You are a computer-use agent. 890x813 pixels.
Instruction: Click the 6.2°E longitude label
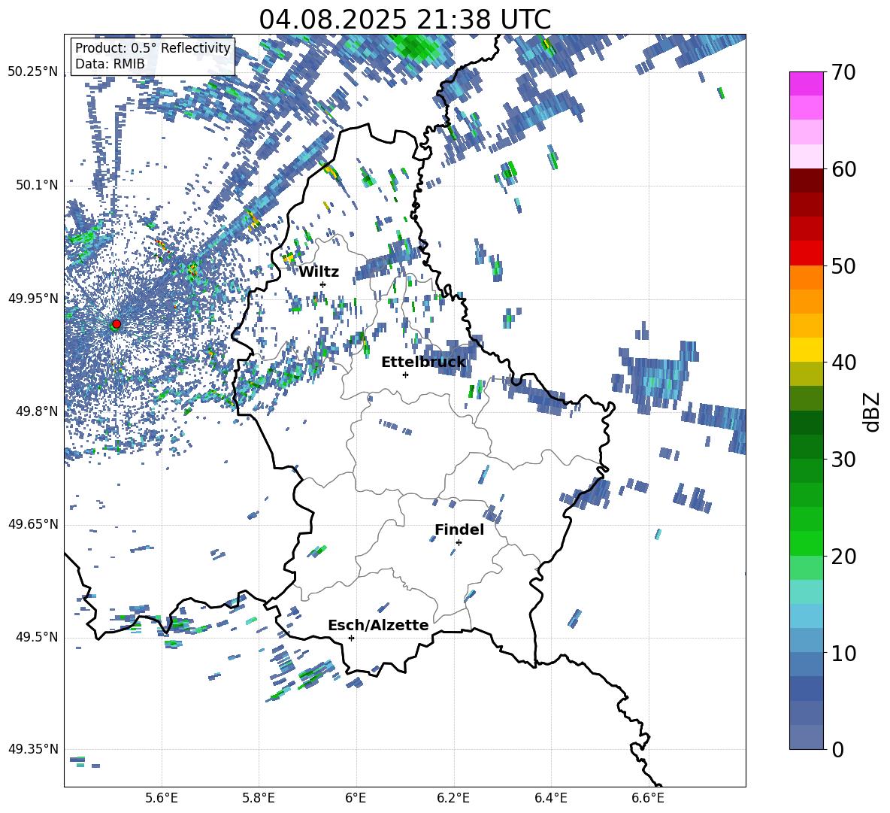pyautogui.click(x=453, y=798)
